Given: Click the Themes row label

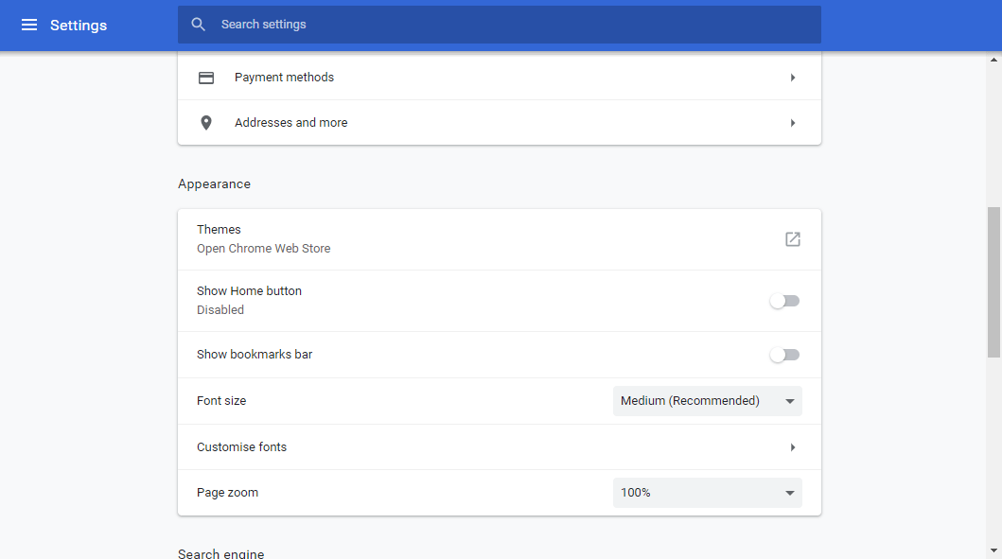Looking at the screenshot, I should 219,229.
